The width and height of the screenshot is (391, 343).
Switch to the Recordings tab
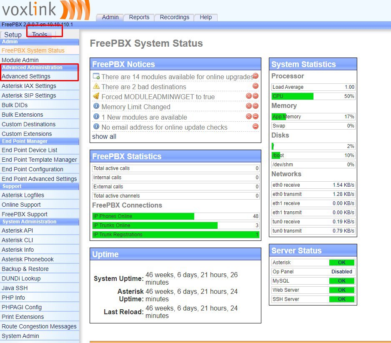174,17
